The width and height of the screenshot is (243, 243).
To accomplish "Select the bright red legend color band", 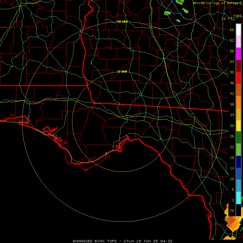I will [x=238, y=78].
